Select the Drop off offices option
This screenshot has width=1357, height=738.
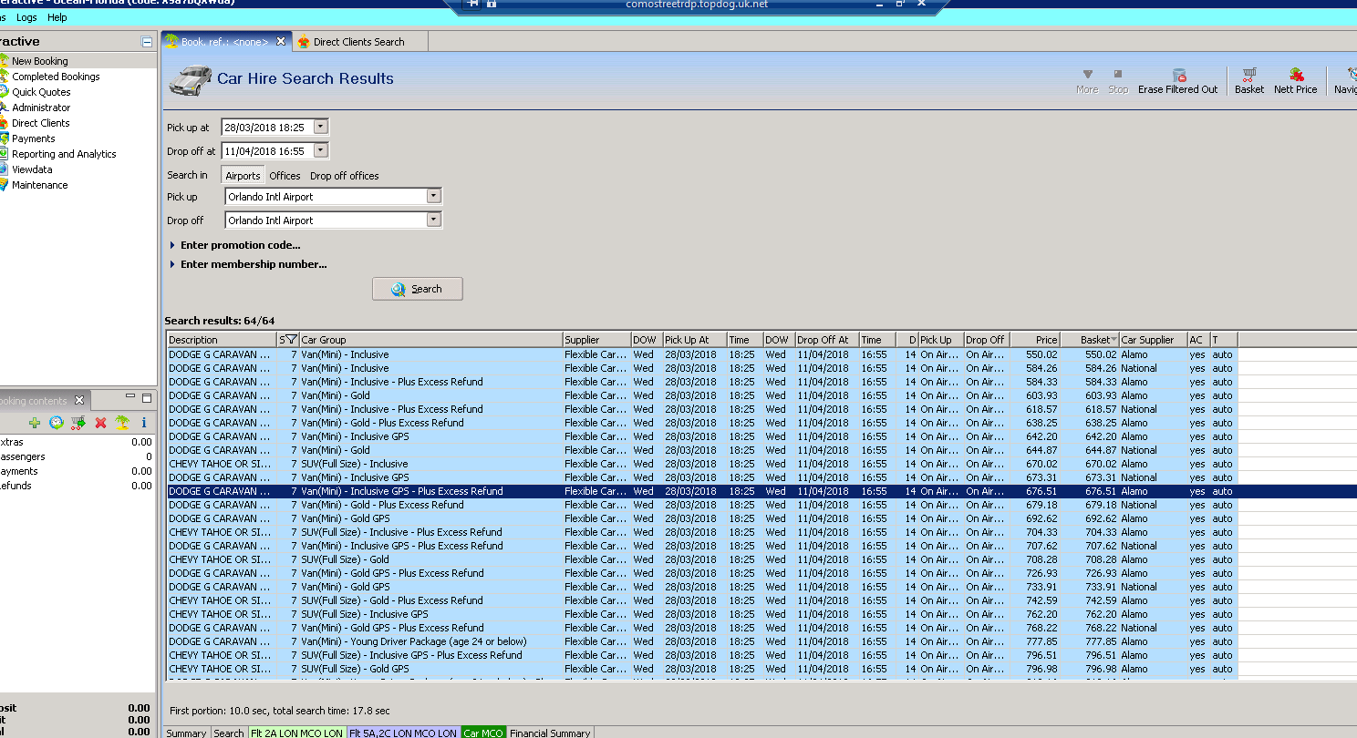coord(345,176)
